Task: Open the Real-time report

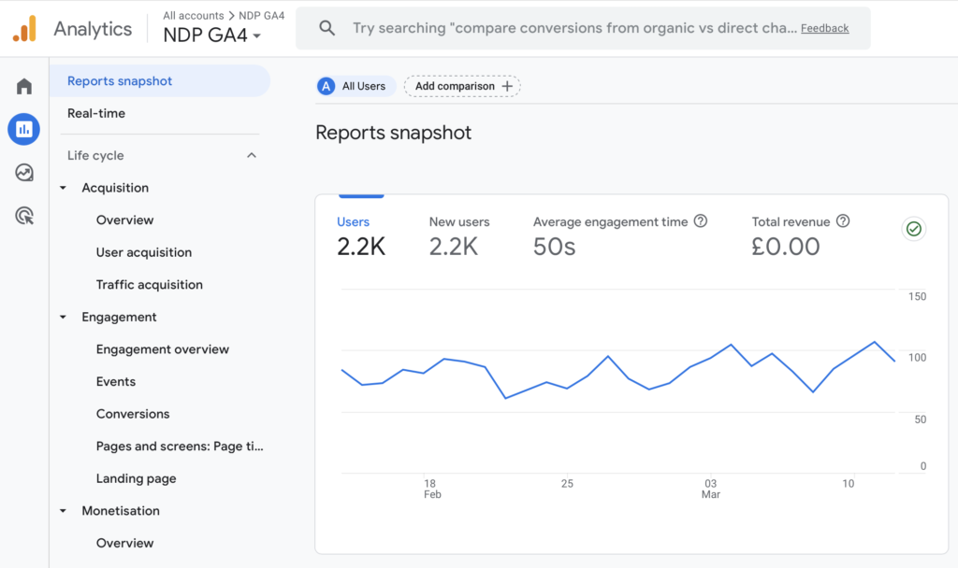Action: pyautogui.click(x=96, y=113)
